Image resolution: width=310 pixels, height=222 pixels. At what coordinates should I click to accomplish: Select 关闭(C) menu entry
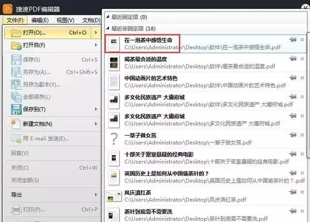coord(53,168)
